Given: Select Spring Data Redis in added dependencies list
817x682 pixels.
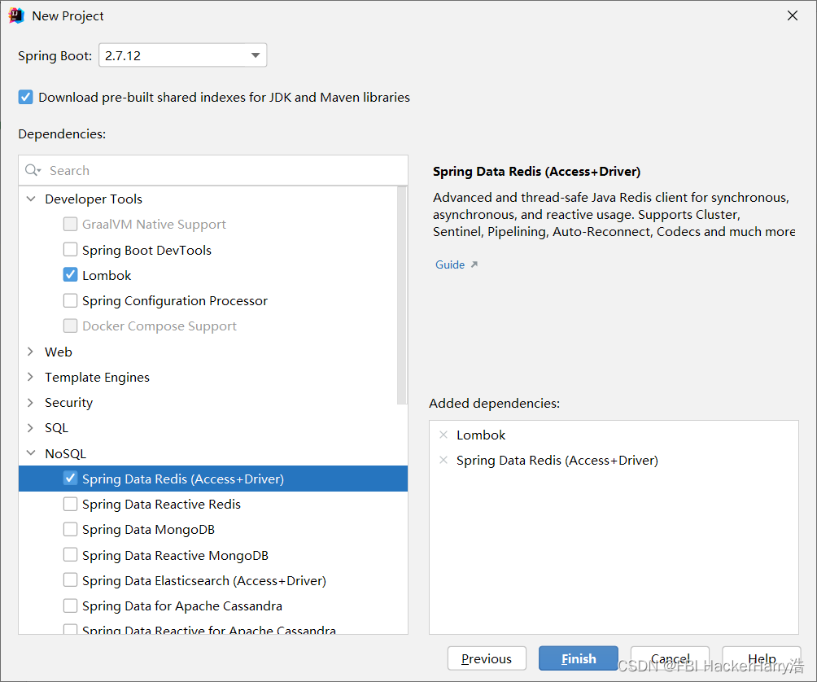Looking at the screenshot, I should coord(557,460).
